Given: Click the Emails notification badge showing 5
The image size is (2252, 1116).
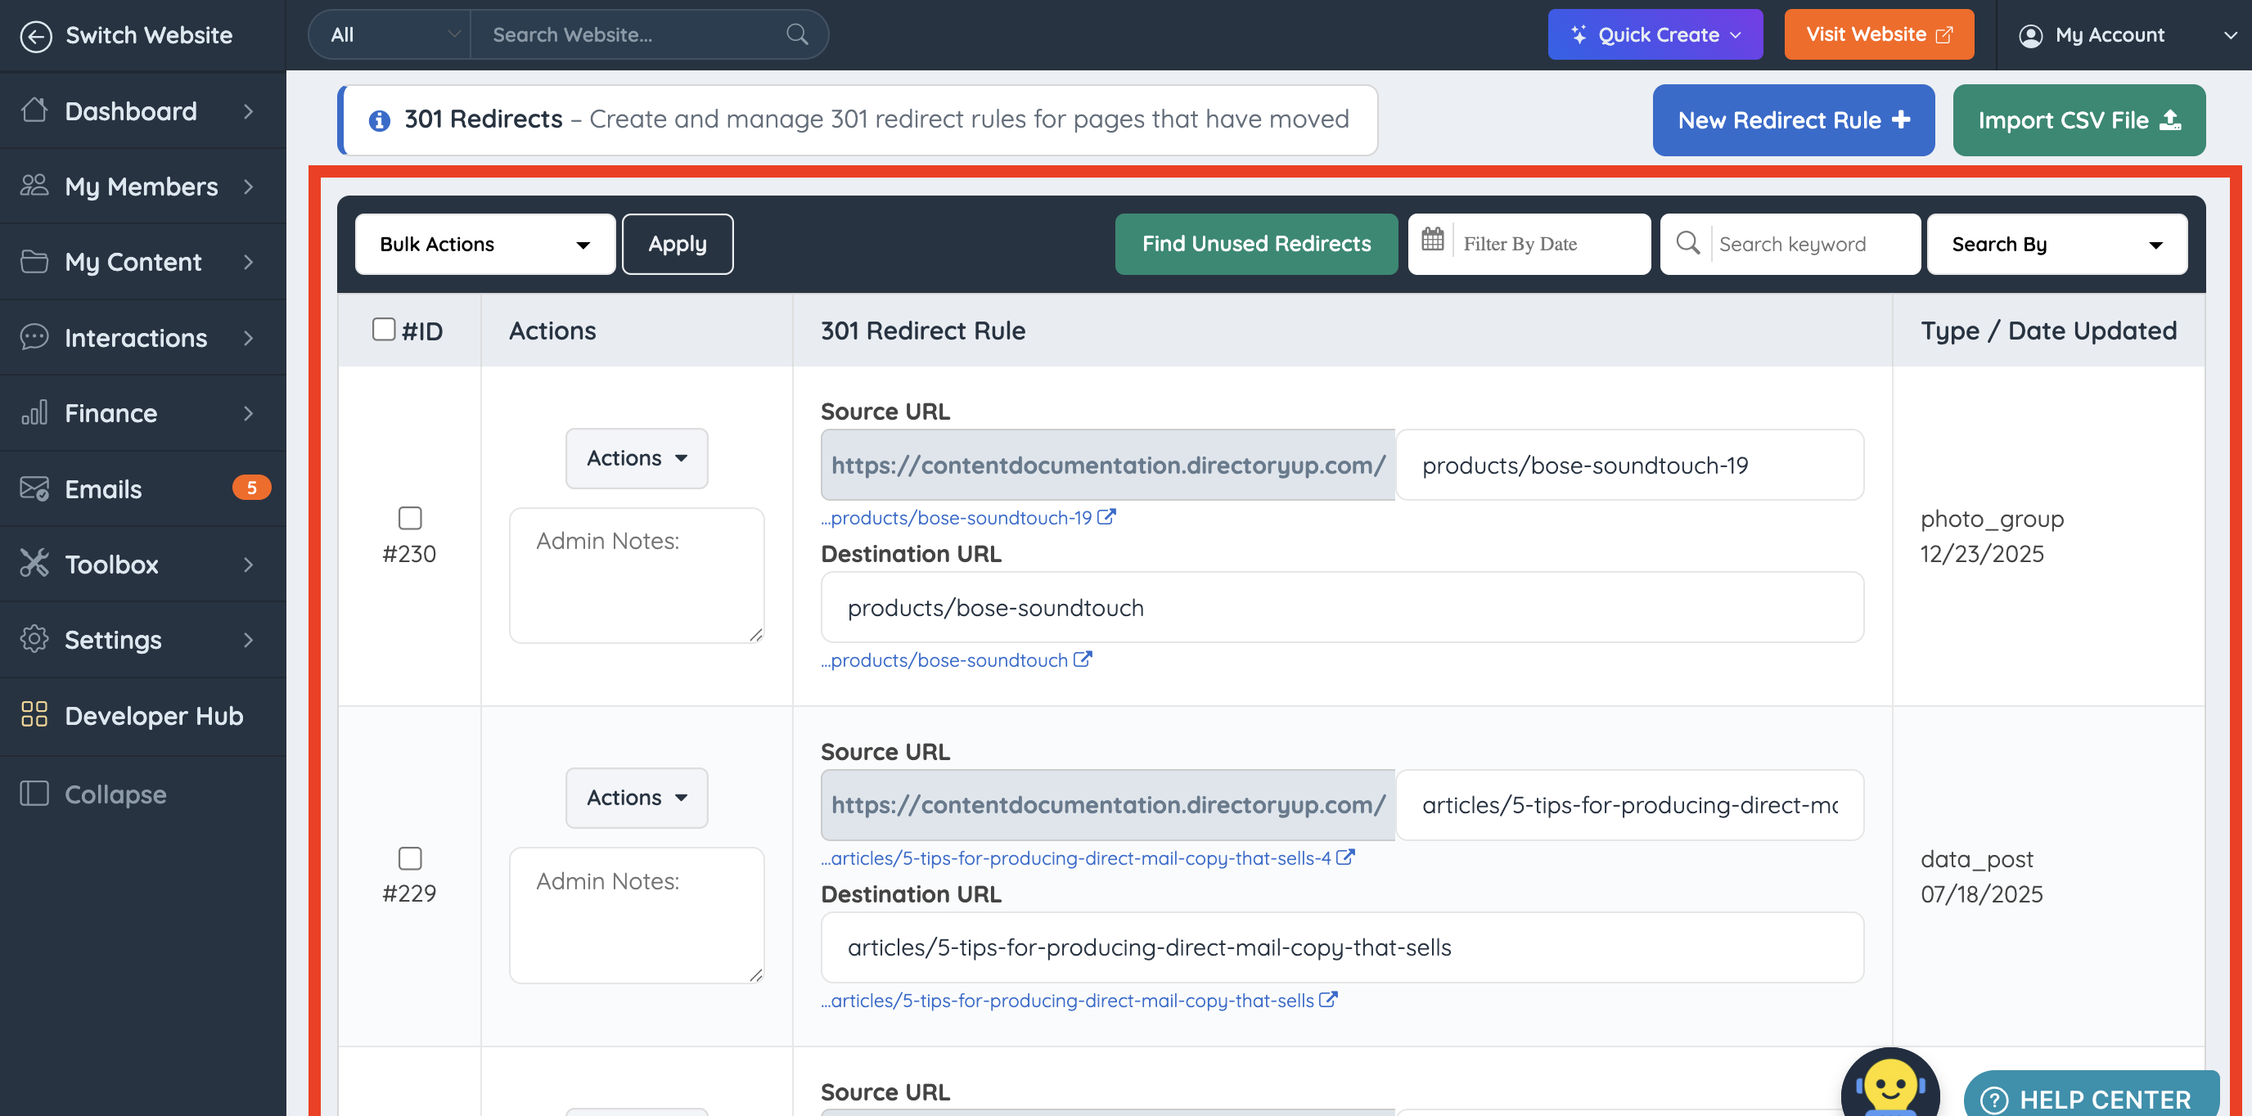Looking at the screenshot, I should point(251,488).
